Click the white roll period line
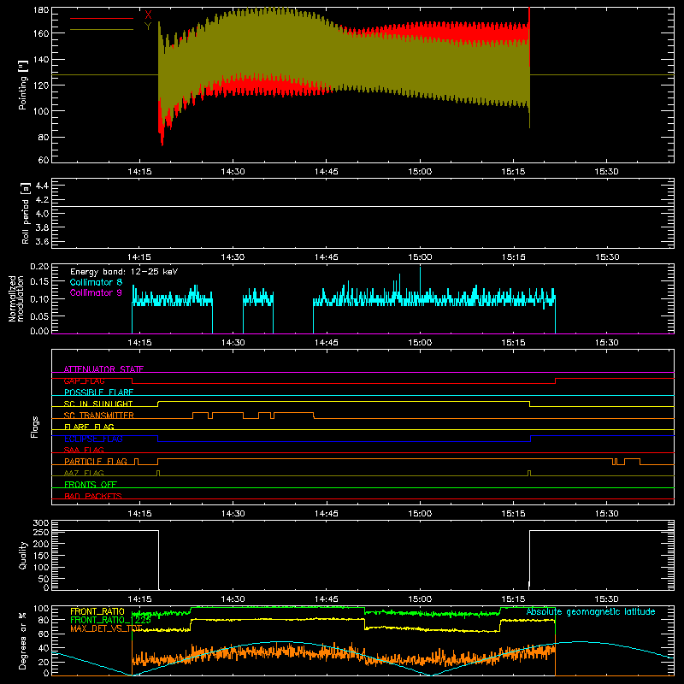The height and width of the screenshot is (684, 684). (x=363, y=206)
